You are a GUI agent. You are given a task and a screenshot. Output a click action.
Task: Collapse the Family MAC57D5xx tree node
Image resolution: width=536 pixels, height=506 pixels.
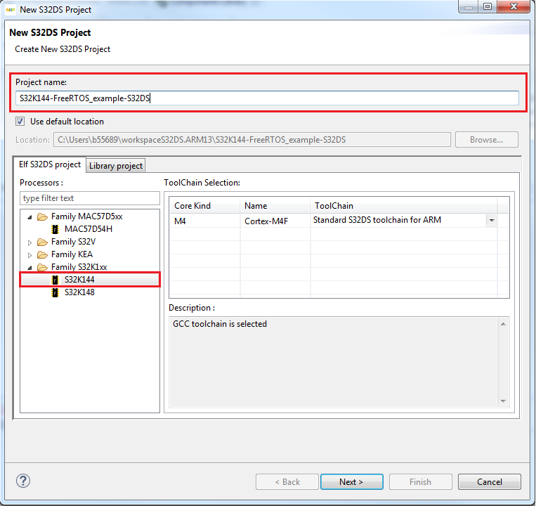pyautogui.click(x=30, y=217)
